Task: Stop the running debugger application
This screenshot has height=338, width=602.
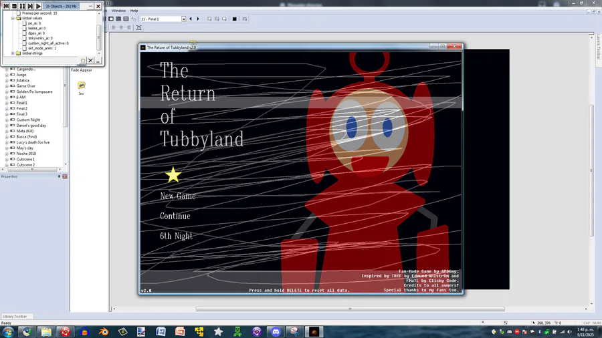Action: coord(14,6)
